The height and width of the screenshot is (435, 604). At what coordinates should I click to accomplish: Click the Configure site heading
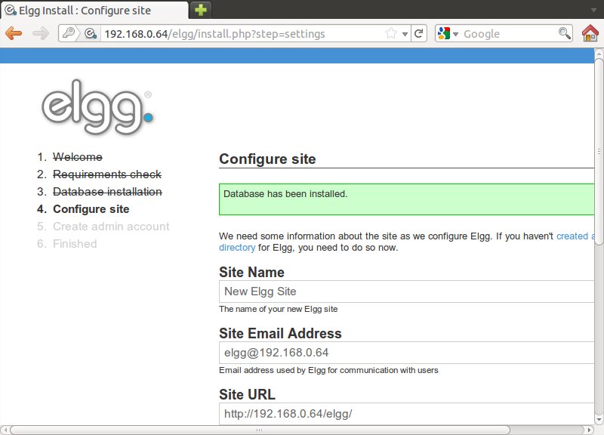267,159
